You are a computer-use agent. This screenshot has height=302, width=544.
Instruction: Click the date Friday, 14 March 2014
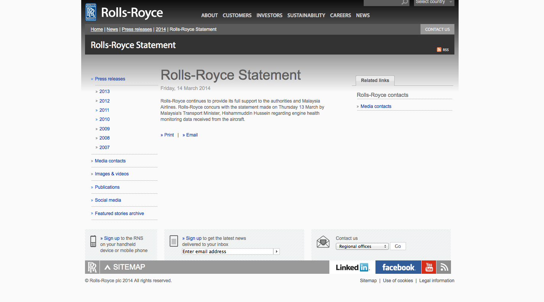[185, 88]
